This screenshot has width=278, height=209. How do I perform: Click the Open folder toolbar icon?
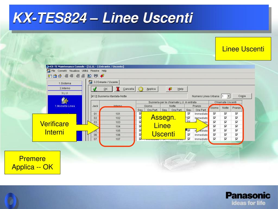coord(55,76)
